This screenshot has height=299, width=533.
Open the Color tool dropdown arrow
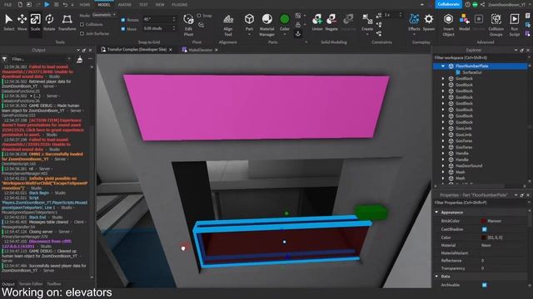pyautogui.click(x=285, y=35)
